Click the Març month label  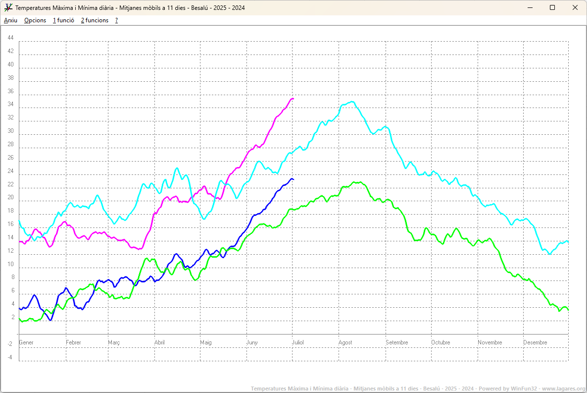tap(114, 342)
